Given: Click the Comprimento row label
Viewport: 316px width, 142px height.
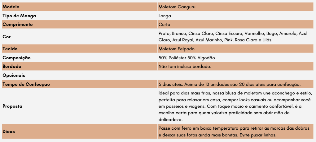Looking at the screenshot, I should pyautogui.click(x=18, y=24).
